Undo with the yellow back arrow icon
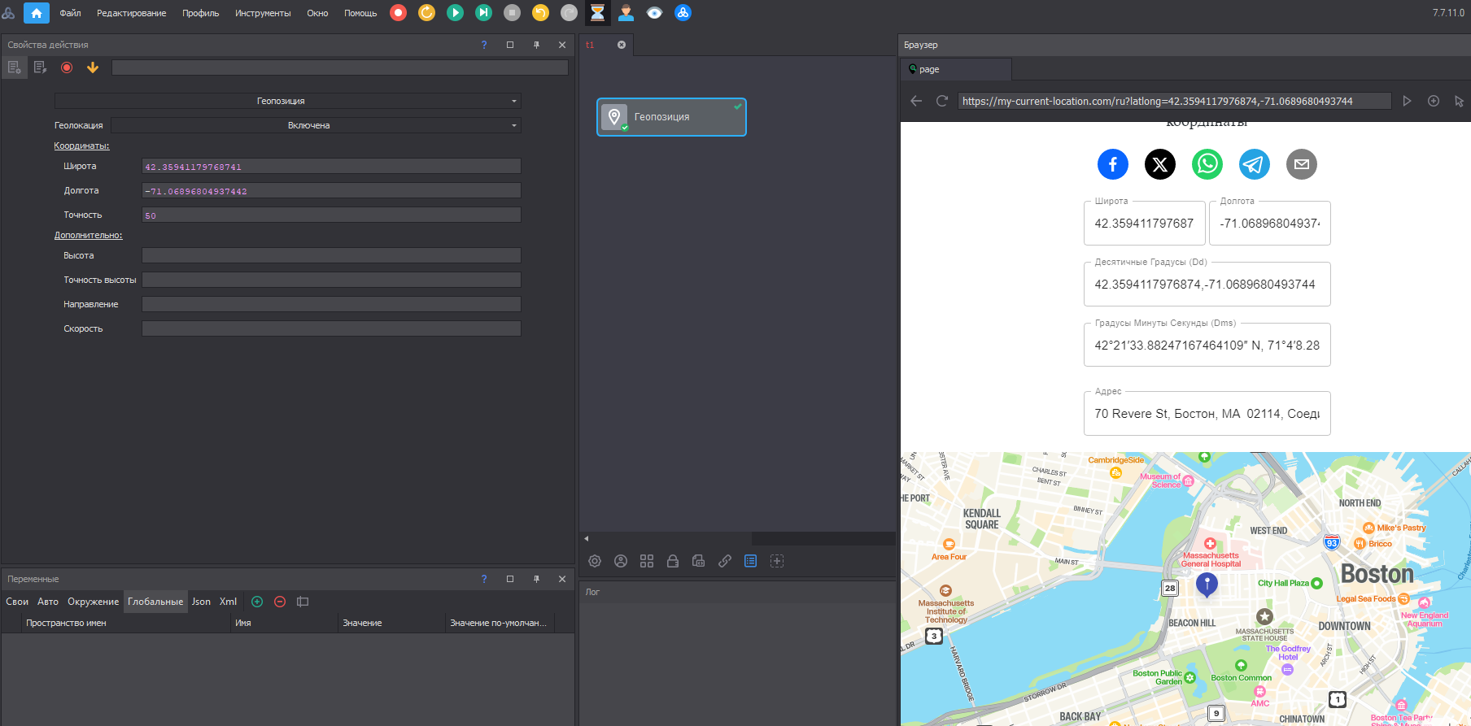Image resolution: width=1471 pixels, height=726 pixels. tap(540, 13)
